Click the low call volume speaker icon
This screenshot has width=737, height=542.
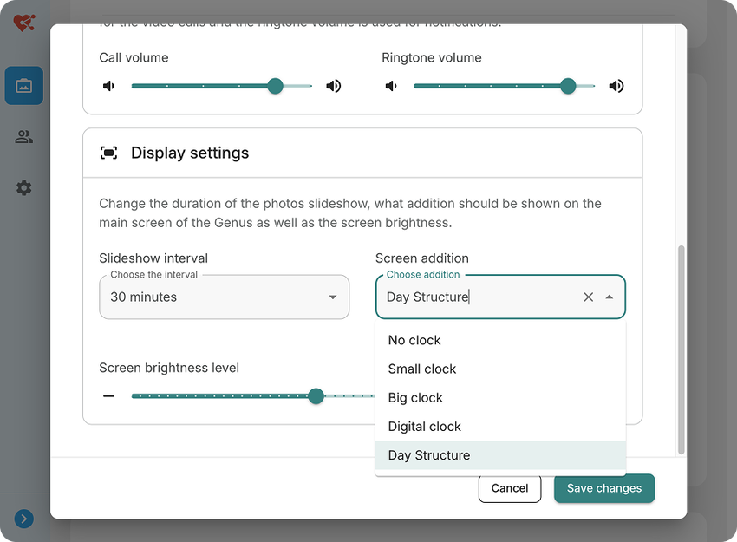coord(108,86)
